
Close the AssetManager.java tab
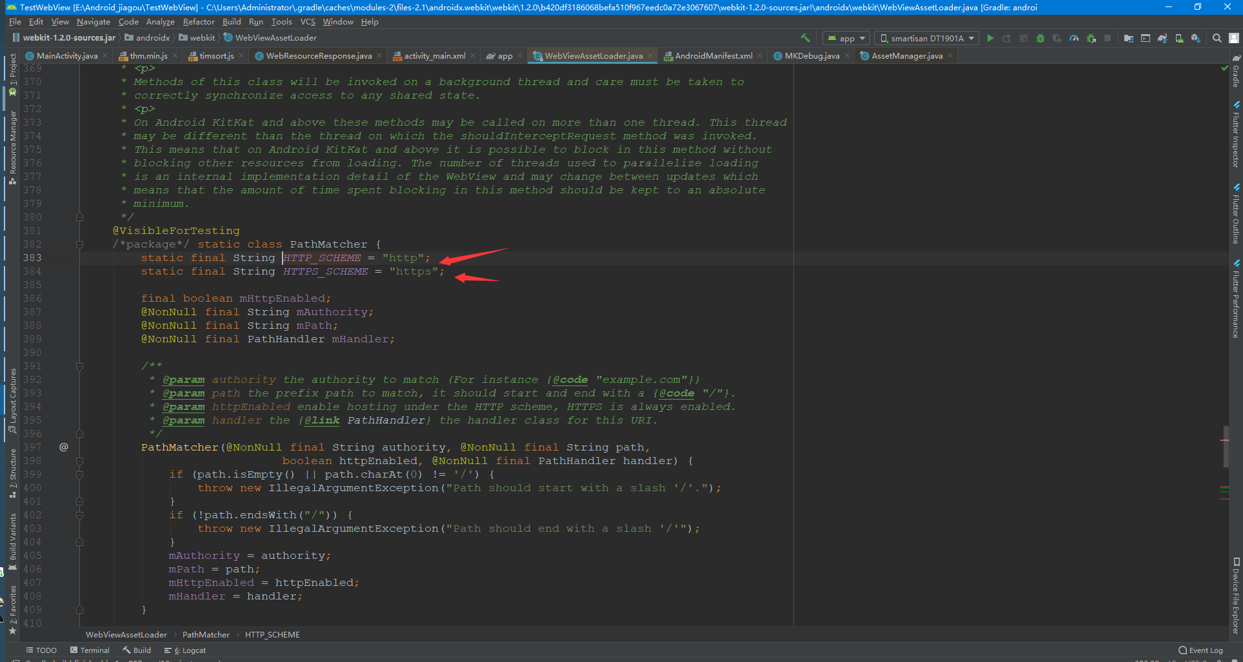[x=950, y=56]
